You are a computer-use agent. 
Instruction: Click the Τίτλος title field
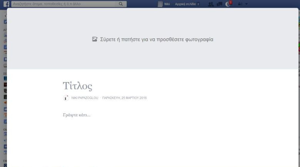point(78,86)
